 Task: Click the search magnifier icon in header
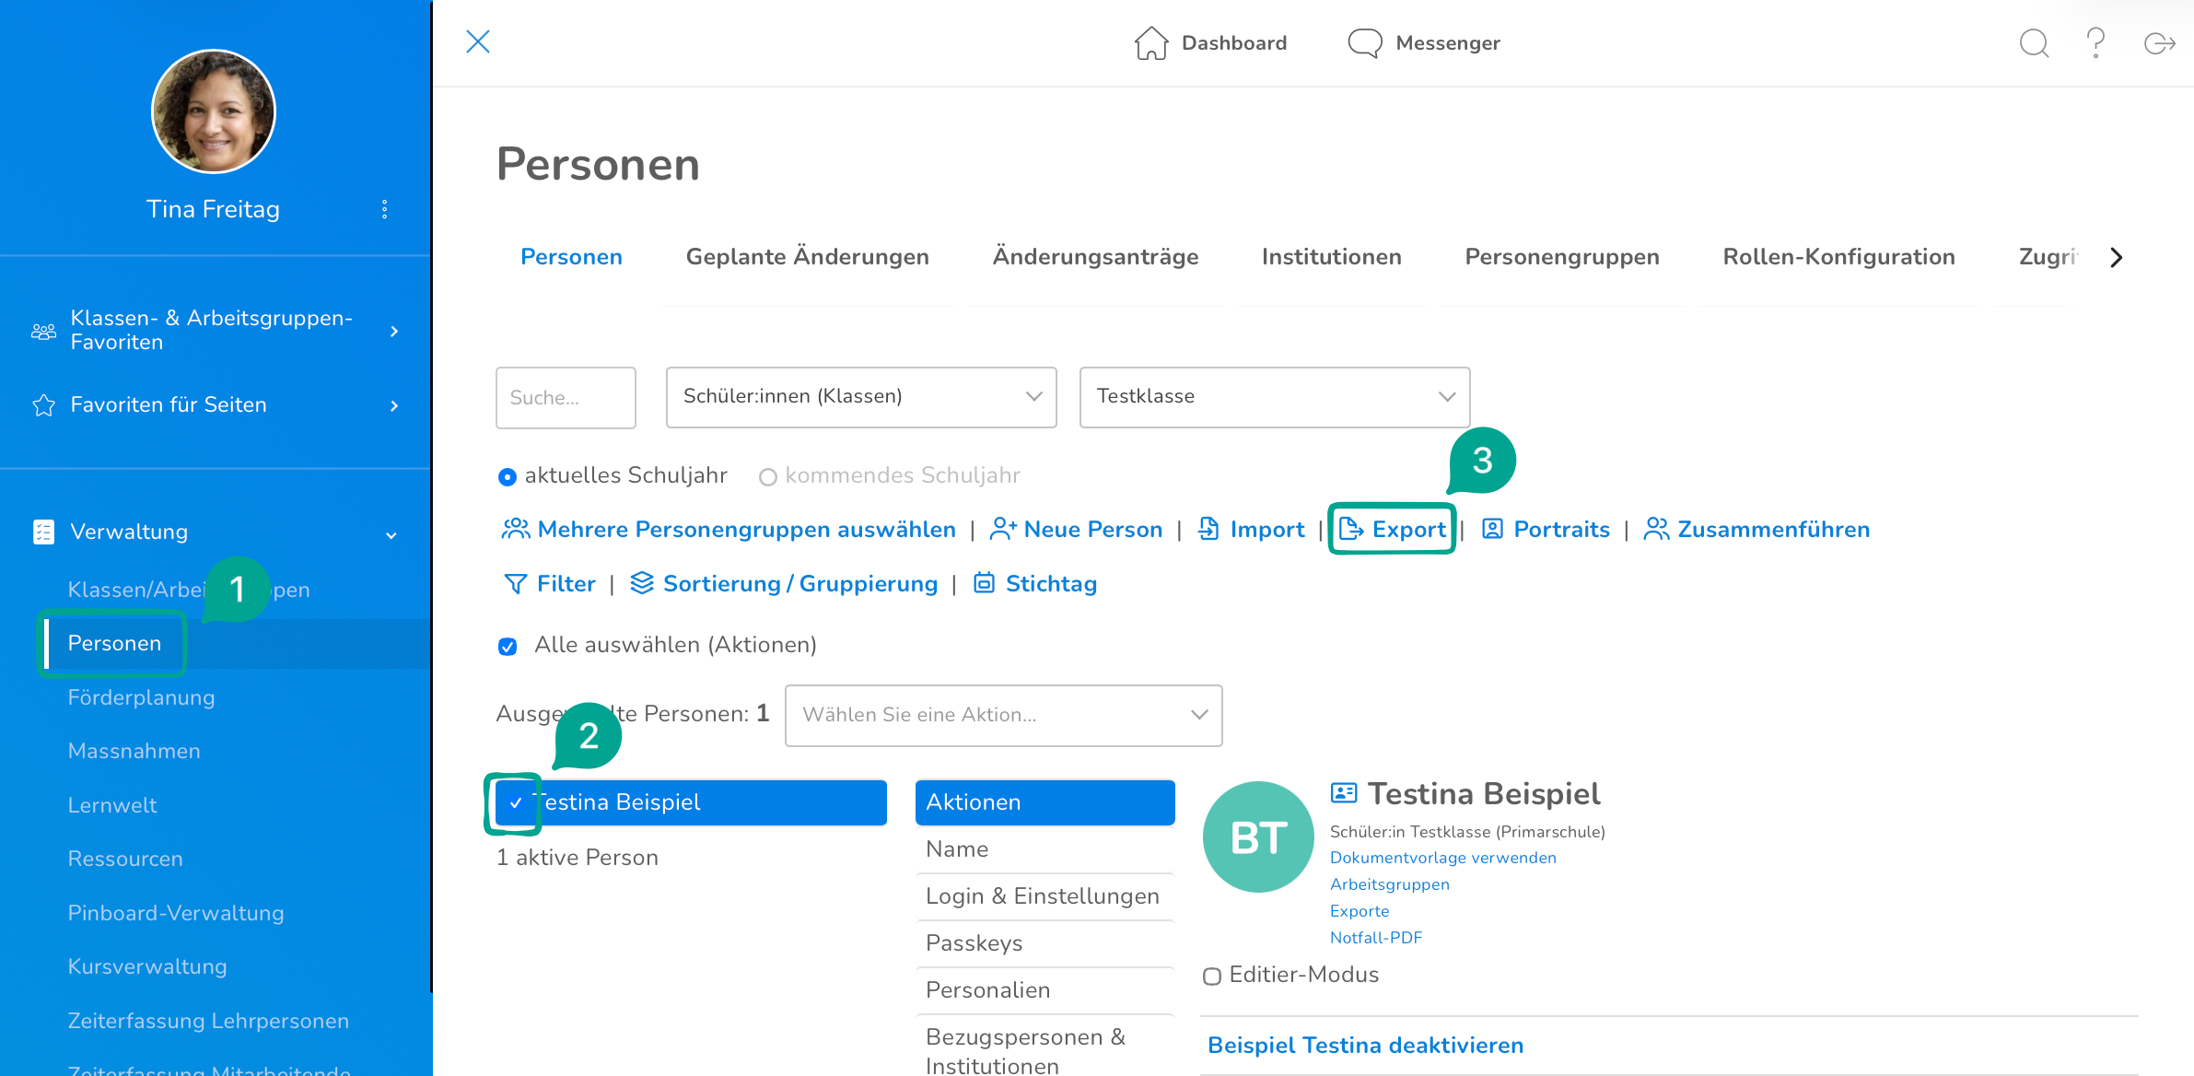click(x=2034, y=43)
